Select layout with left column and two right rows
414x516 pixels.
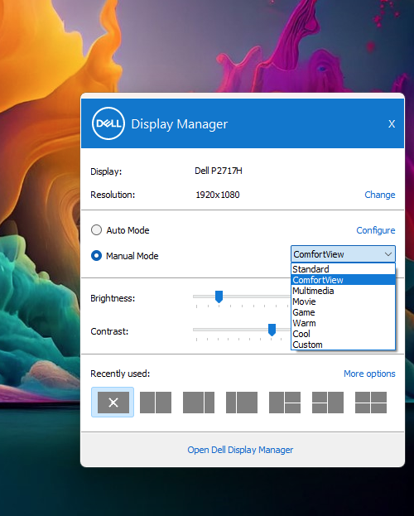click(285, 403)
